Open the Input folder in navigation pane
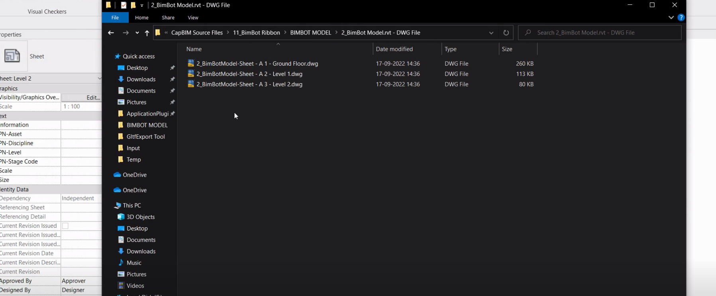Viewport: 716px width, 296px height. 133,148
